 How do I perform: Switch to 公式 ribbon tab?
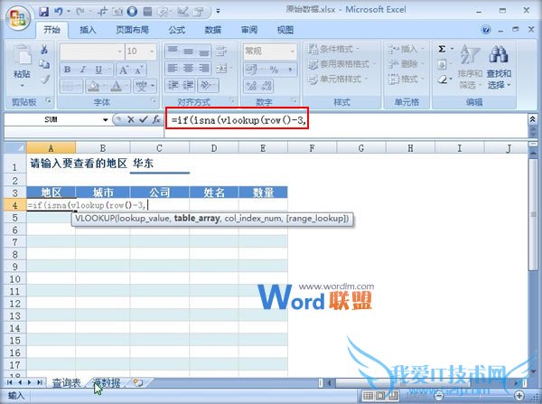(x=177, y=30)
